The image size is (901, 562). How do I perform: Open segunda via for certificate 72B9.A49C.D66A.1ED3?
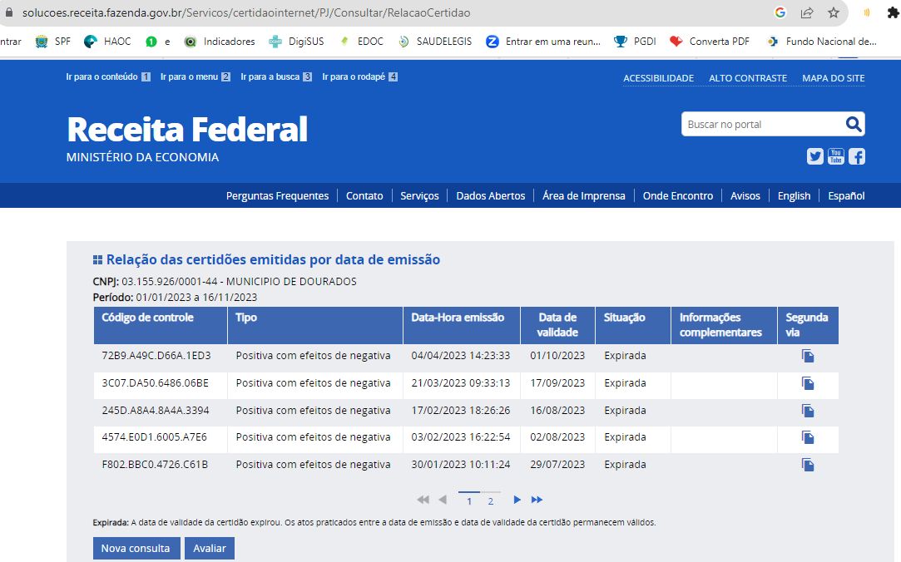click(x=808, y=356)
